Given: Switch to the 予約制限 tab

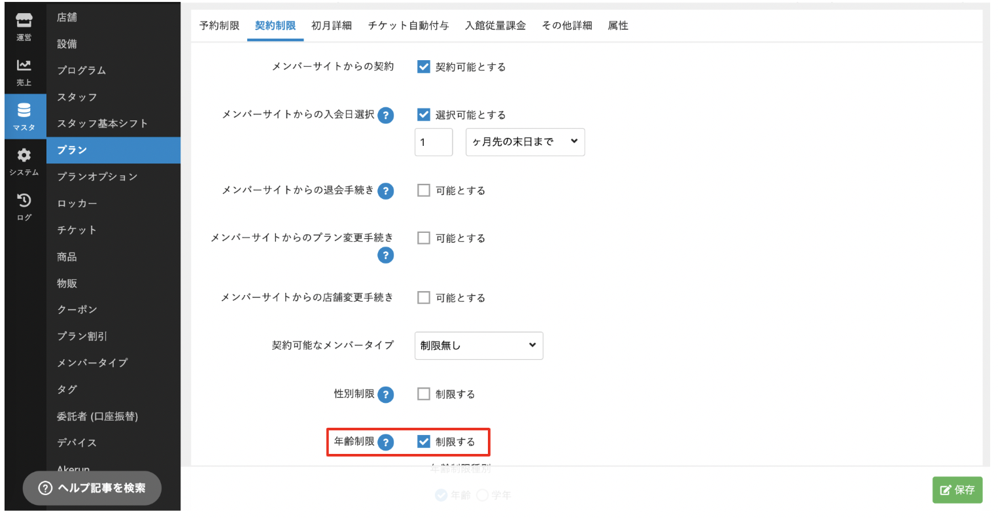Looking at the screenshot, I should point(219,26).
